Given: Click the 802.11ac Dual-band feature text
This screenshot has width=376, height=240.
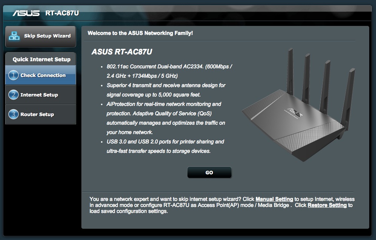Looking at the screenshot, I should tap(169, 71).
